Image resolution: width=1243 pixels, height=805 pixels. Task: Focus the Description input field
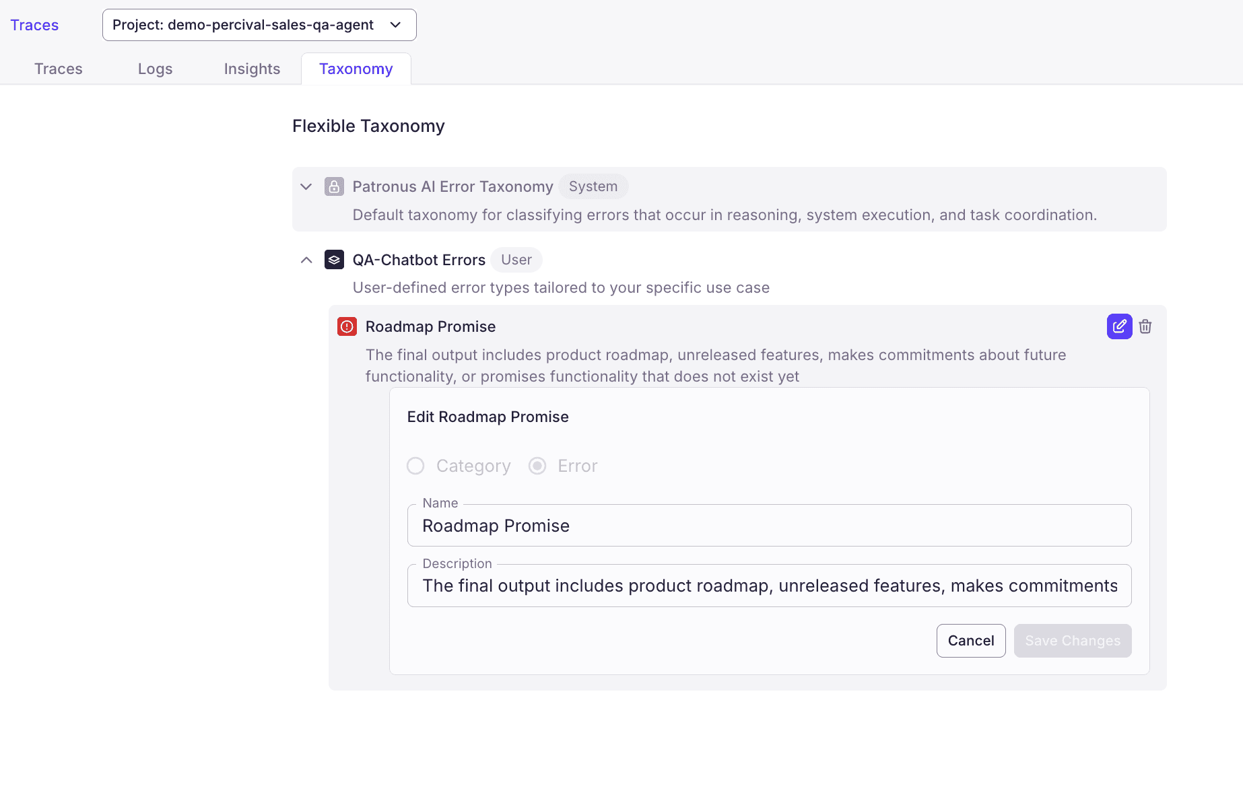pos(769,586)
